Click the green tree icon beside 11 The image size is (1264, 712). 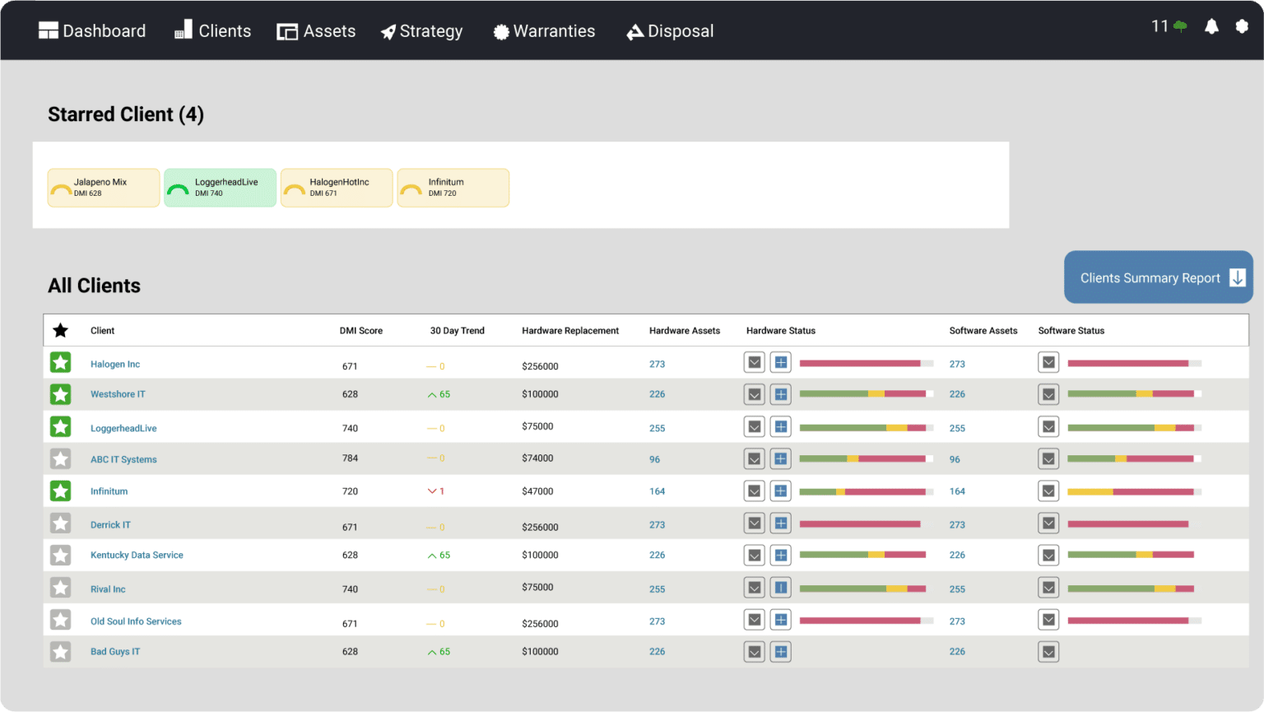pyautogui.click(x=1180, y=27)
